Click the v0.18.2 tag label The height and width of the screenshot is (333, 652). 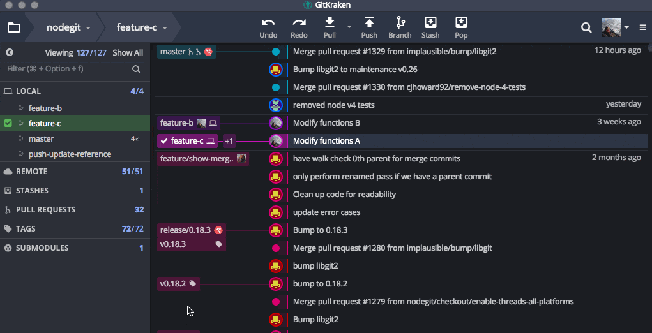click(178, 284)
